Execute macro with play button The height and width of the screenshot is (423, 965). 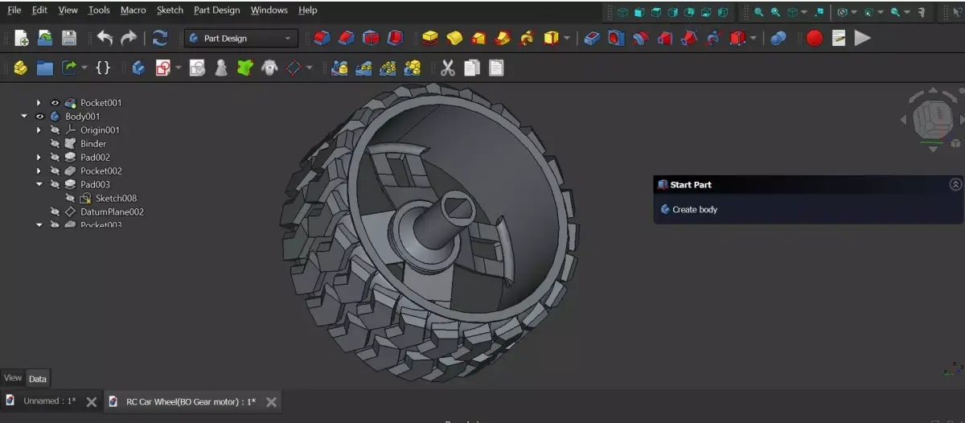coord(863,38)
